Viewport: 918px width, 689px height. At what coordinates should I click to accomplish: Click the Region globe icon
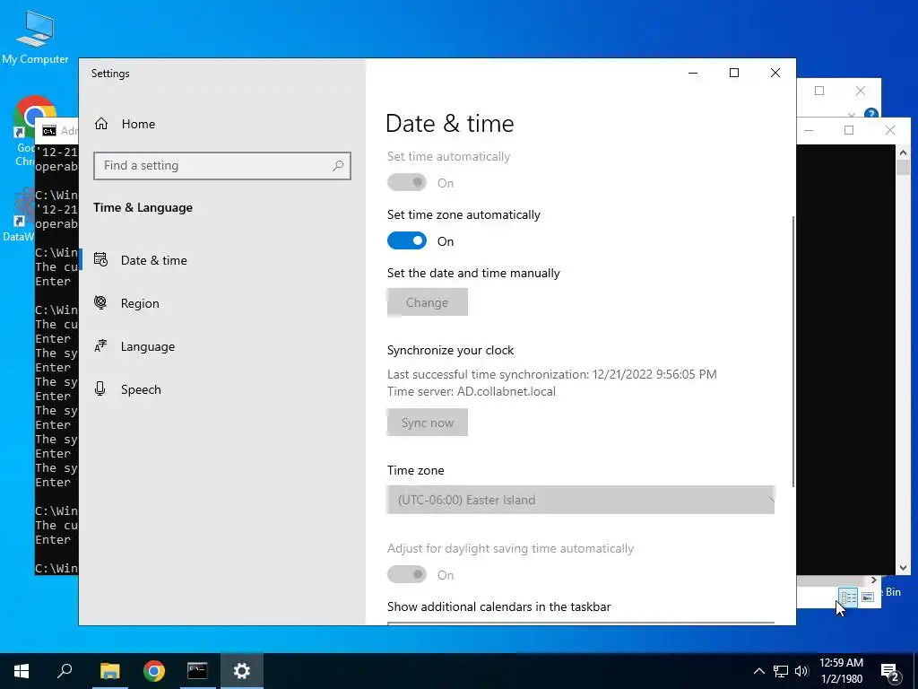coord(100,302)
